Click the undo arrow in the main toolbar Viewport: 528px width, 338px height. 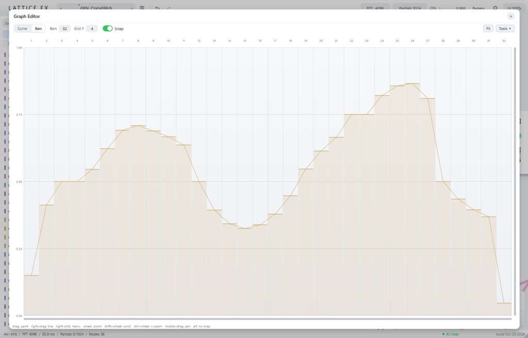(x=157, y=8)
